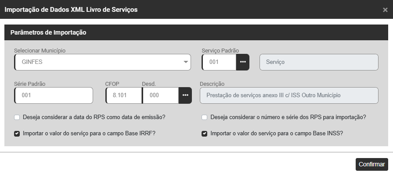
Task: Enable the RPS number and series checkbox
Action: (205, 117)
